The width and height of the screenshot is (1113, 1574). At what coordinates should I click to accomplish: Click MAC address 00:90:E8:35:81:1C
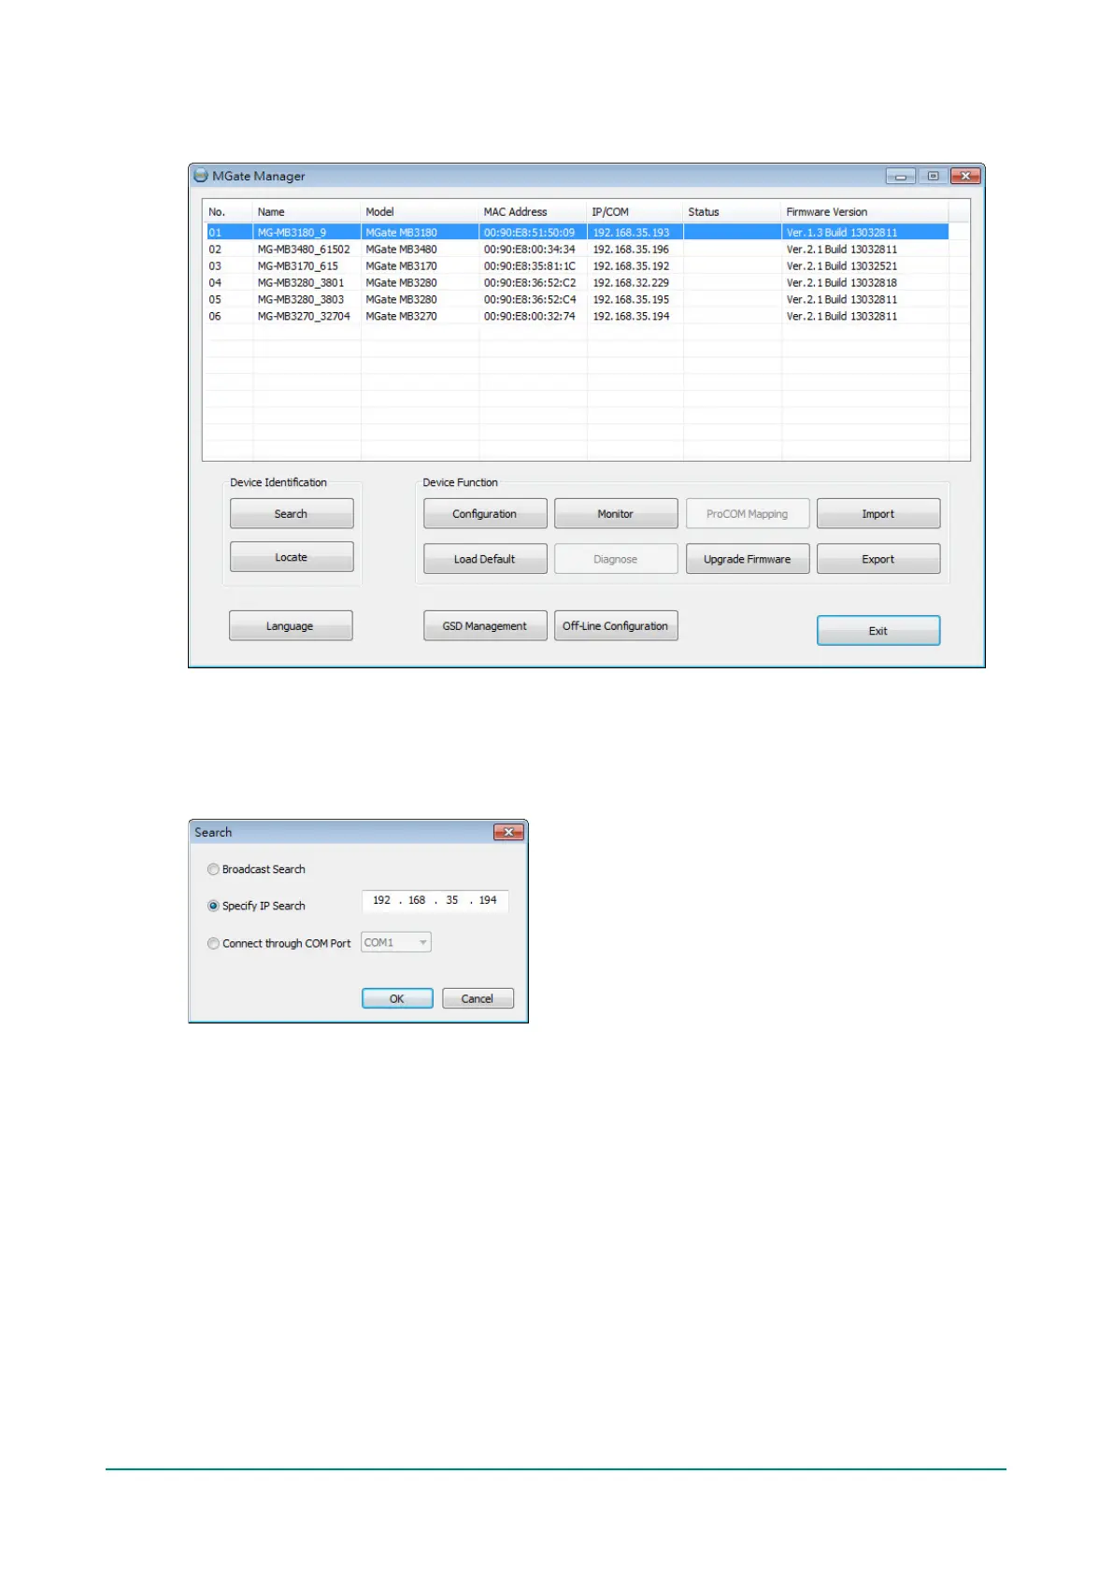coord(529,266)
